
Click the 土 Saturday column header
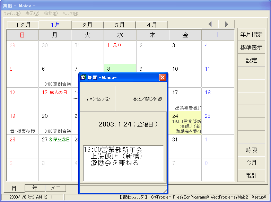pos(218,35)
